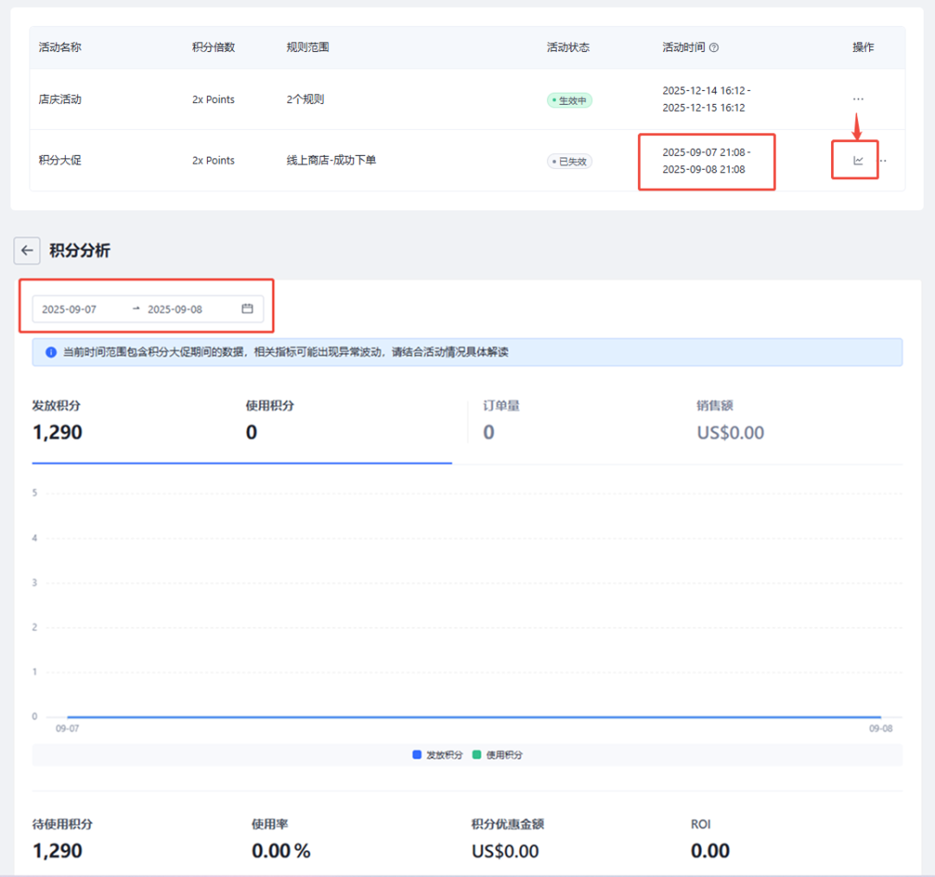This screenshot has height=877, width=935.
Task: Open the 店庆活动 activity name
Action: (x=60, y=100)
